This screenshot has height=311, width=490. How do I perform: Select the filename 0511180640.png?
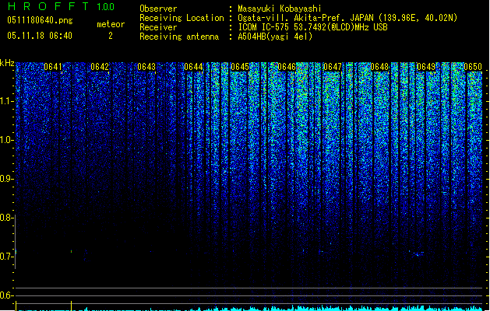pyautogui.click(x=40, y=20)
